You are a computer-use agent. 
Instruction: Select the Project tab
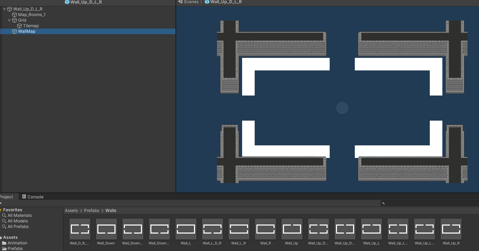coord(7,196)
